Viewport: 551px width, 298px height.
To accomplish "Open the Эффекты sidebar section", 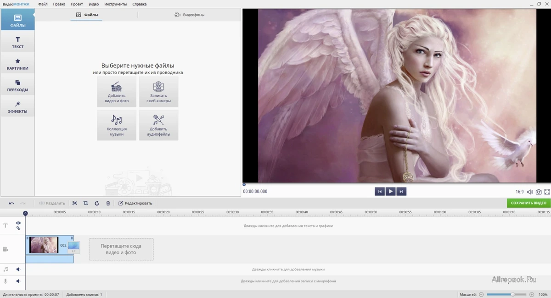I will pyautogui.click(x=17, y=107).
